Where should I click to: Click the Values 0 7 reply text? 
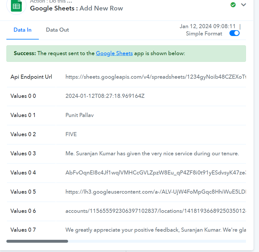[x=156, y=230]
